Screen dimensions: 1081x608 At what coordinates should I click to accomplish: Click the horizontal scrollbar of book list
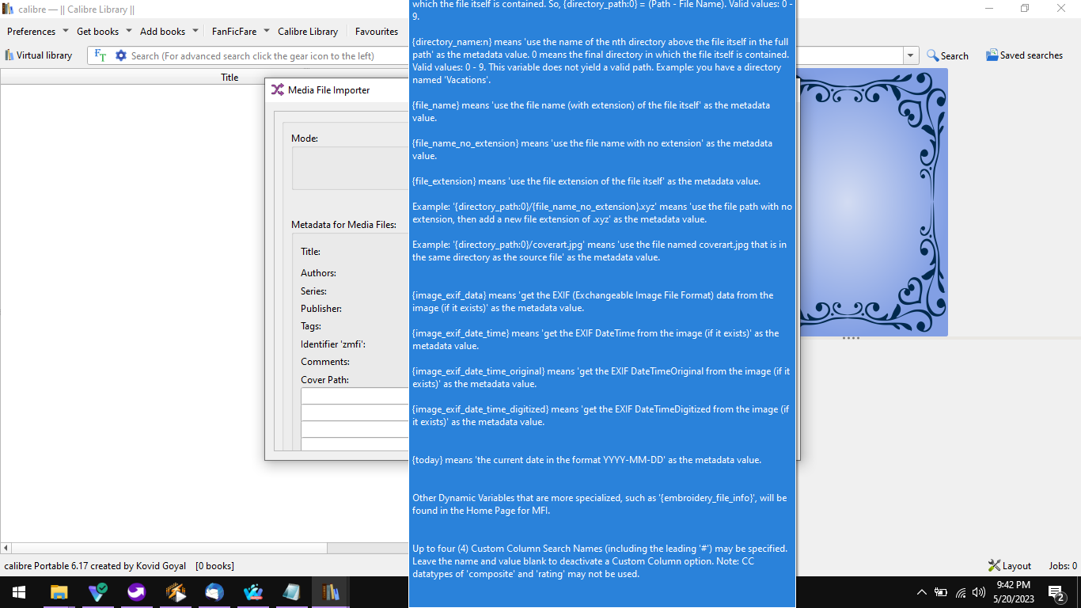[169, 548]
